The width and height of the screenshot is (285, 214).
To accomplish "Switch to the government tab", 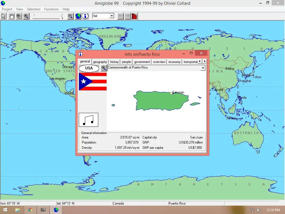I will (142, 62).
